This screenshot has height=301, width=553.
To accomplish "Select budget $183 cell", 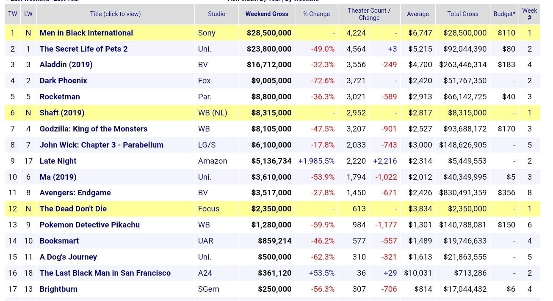I will [506, 65].
